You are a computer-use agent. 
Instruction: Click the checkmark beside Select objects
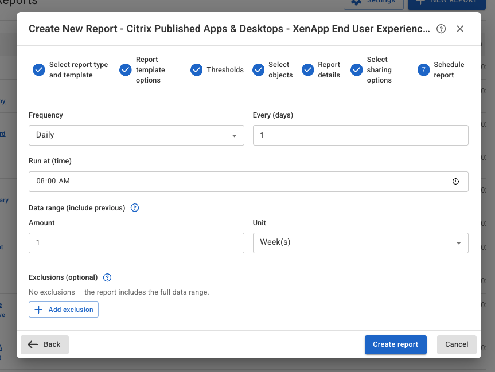pyautogui.click(x=258, y=70)
